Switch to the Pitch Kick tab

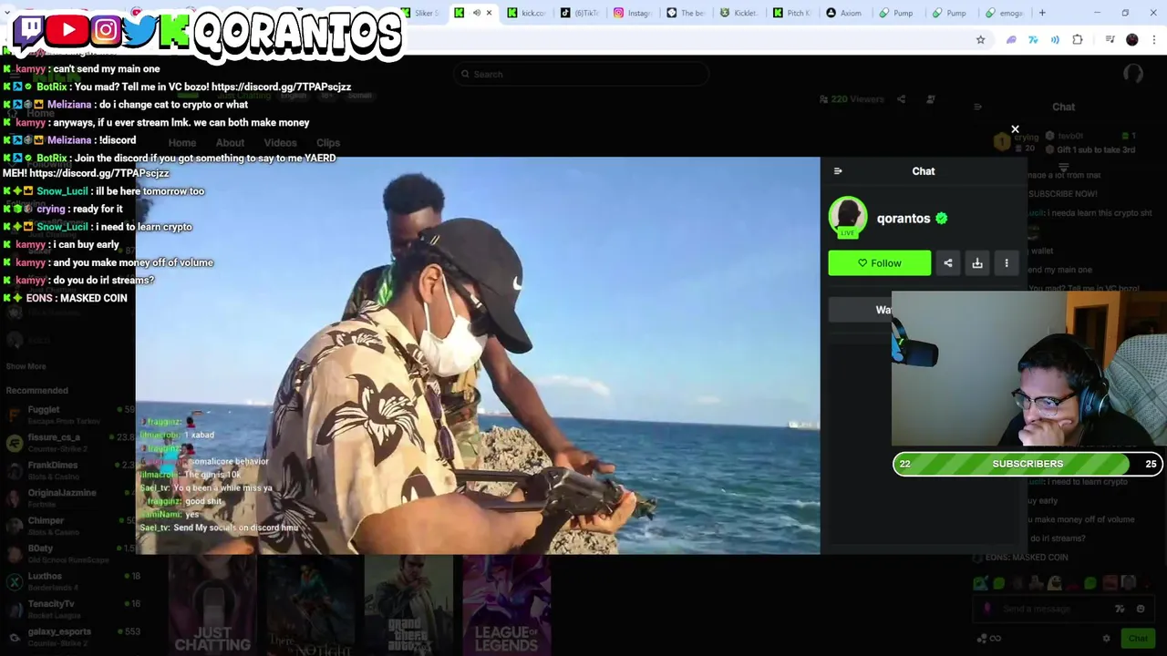tap(791, 13)
